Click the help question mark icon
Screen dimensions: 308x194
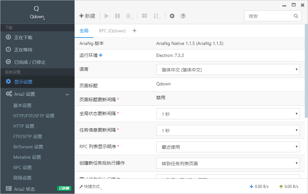click(x=183, y=16)
